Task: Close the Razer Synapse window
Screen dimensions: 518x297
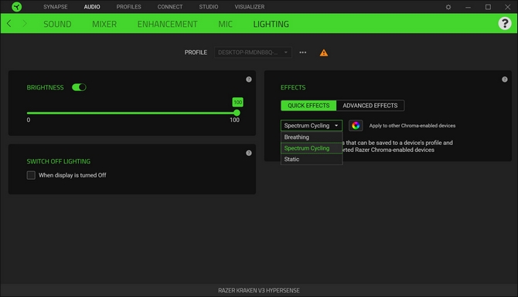Action: coord(507,7)
